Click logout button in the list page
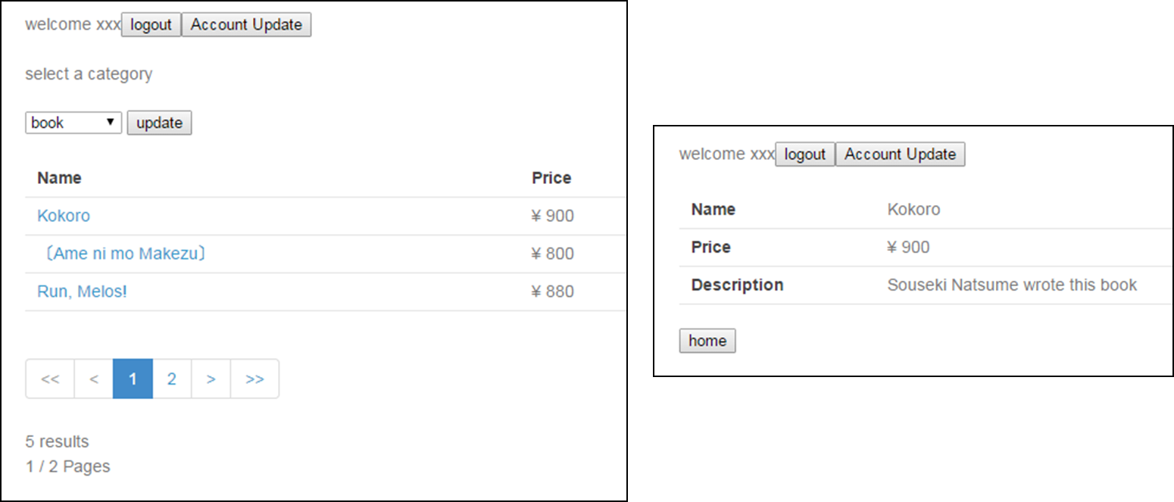The width and height of the screenshot is (1174, 502). pyautogui.click(x=151, y=25)
